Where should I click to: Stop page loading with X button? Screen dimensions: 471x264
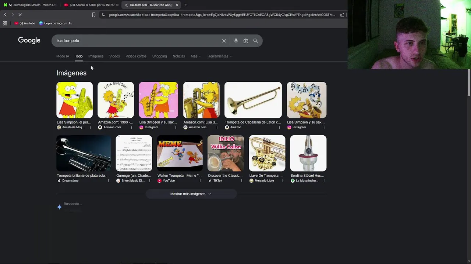20,15
